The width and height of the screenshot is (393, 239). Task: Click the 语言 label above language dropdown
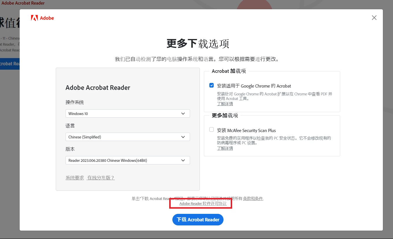tap(70, 126)
